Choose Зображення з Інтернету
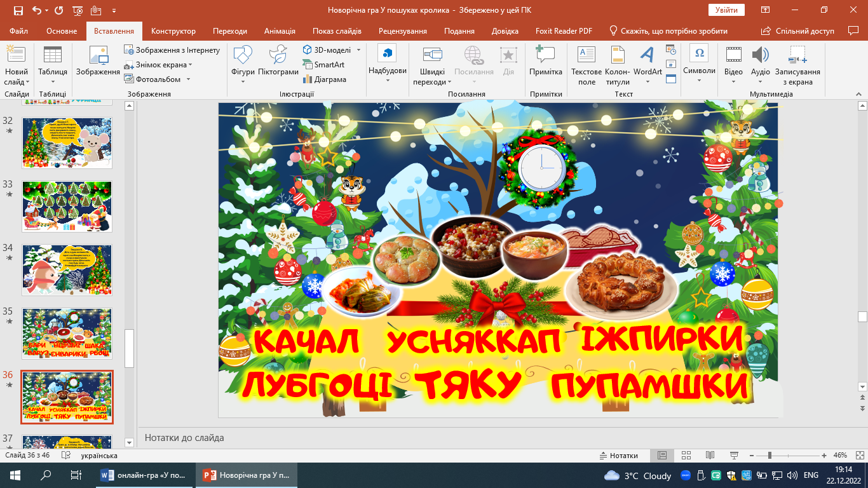 point(172,50)
